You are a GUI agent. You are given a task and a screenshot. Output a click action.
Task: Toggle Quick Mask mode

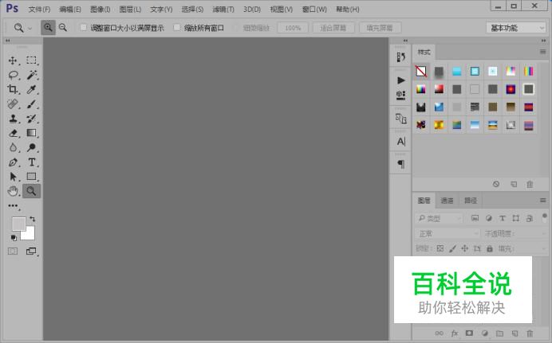[13, 251]
